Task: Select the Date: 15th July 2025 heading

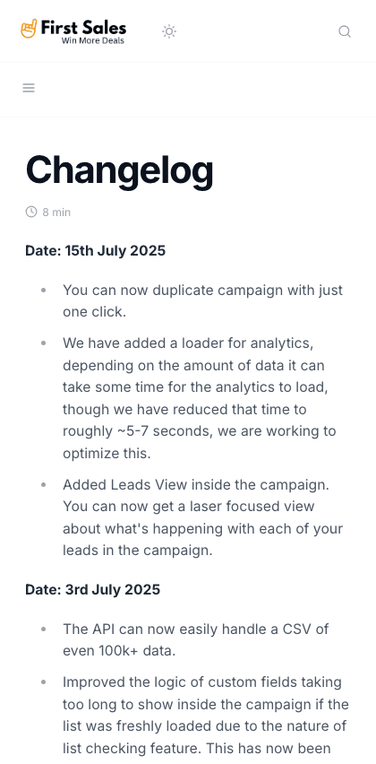Action: (x=95, y=250)
